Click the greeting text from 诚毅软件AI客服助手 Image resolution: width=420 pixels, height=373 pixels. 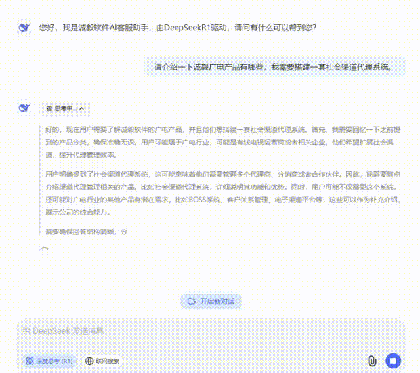177,28
